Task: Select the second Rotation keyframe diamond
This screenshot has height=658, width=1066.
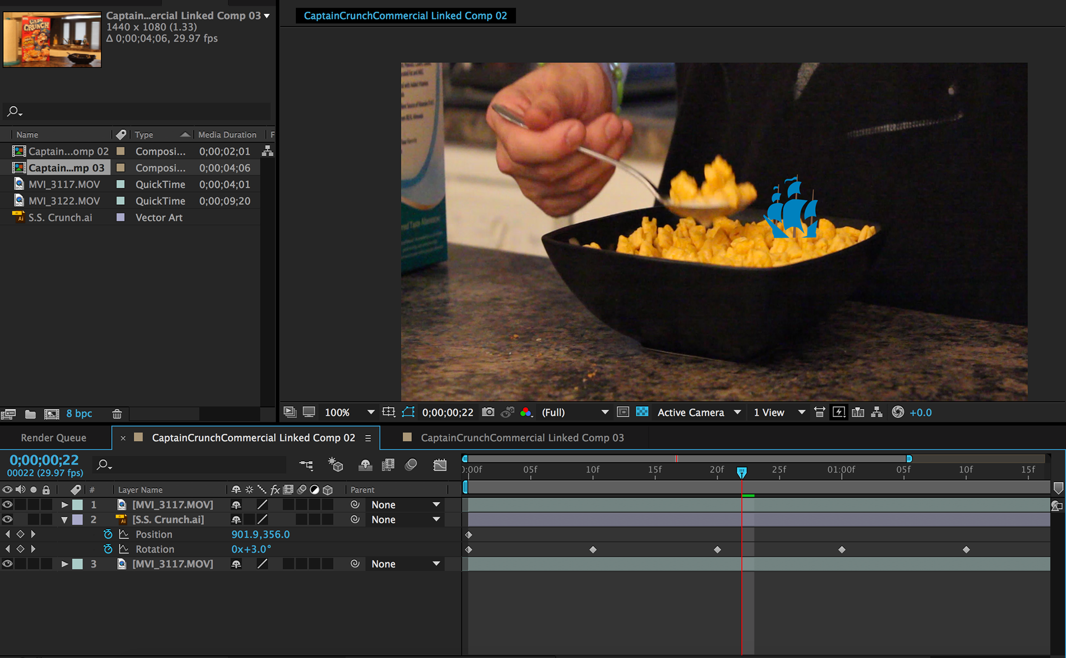Action: coord(593,549)
